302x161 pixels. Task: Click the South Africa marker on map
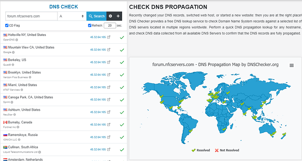pos(224,129)
